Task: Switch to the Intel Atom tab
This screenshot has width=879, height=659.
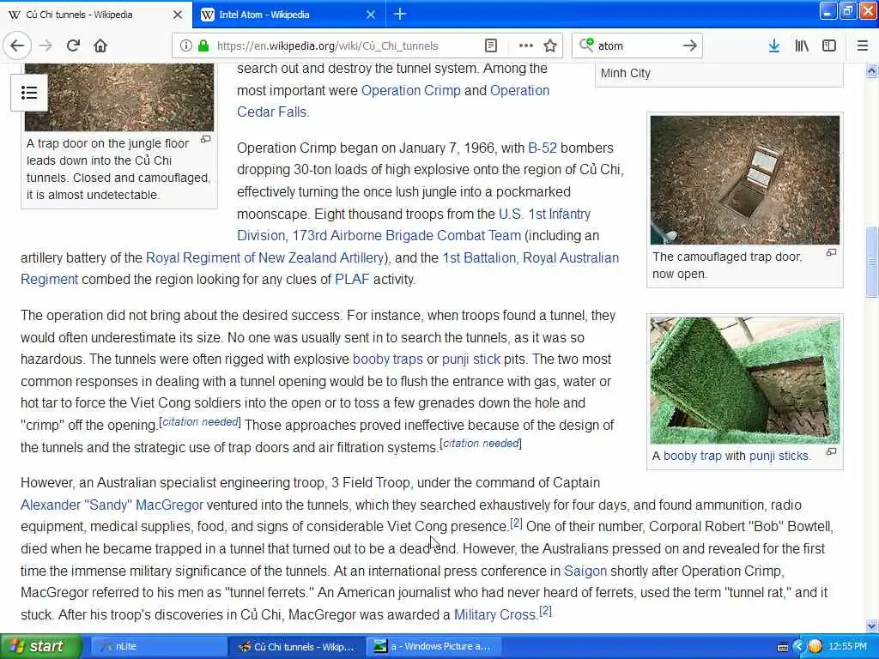Action: [x=288, y=15]
